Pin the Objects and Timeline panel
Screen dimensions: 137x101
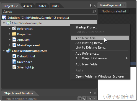(x=91, y=93)
